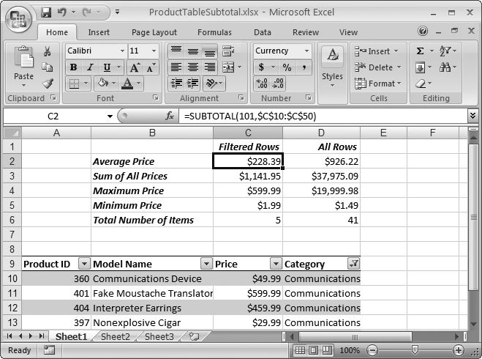
Task: Click the Paste icon
Action: click(x=23, y=64)
